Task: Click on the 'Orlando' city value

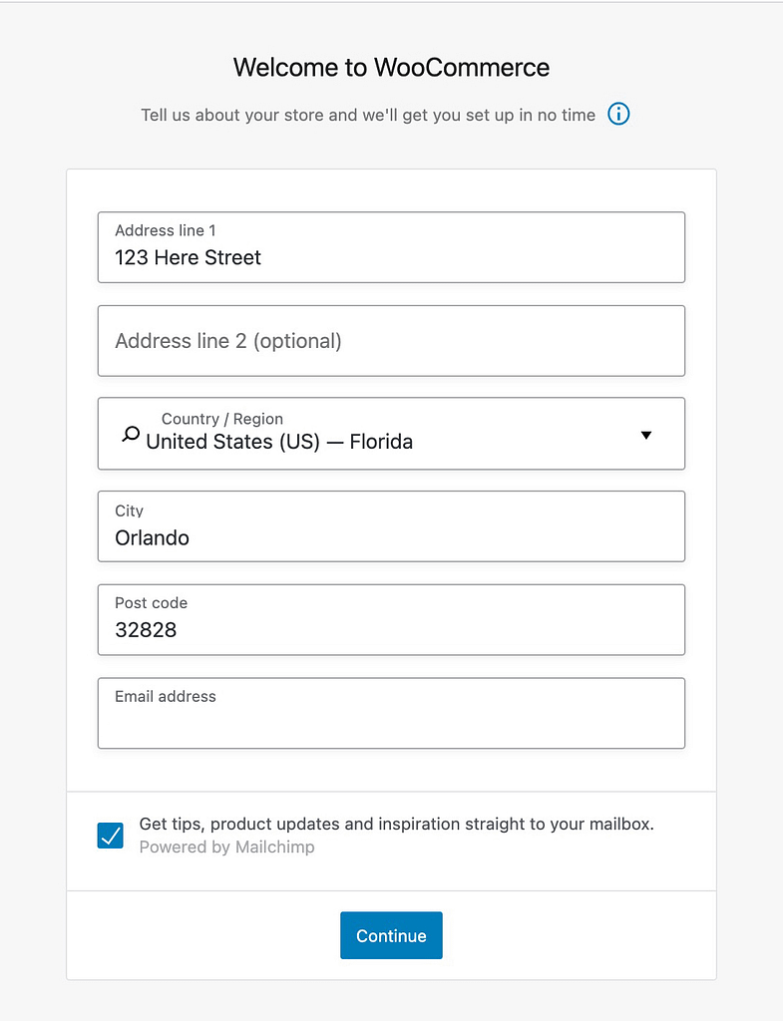Action: pos(152,538)
